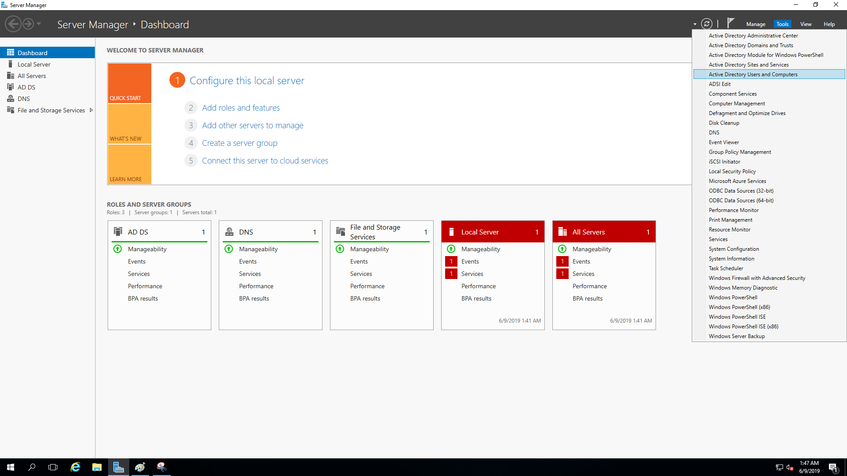Click the refresh dashboard icon

coord(706,24)
